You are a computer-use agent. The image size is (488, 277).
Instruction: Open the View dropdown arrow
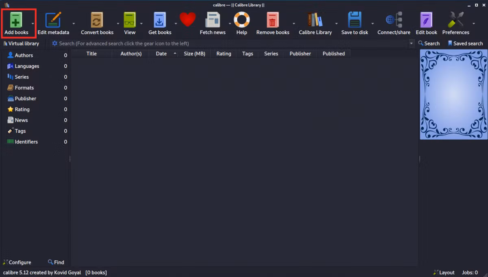[x=141, y=24]
